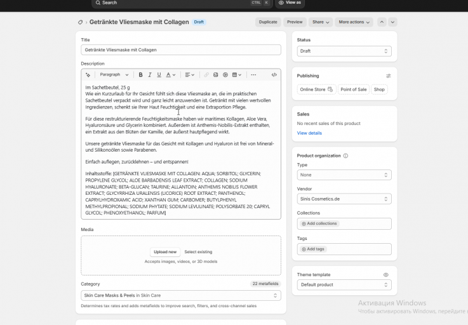
Task: Open the Status dropdown showing Draft
Action: pyautogui.click(x=344, y=51)
